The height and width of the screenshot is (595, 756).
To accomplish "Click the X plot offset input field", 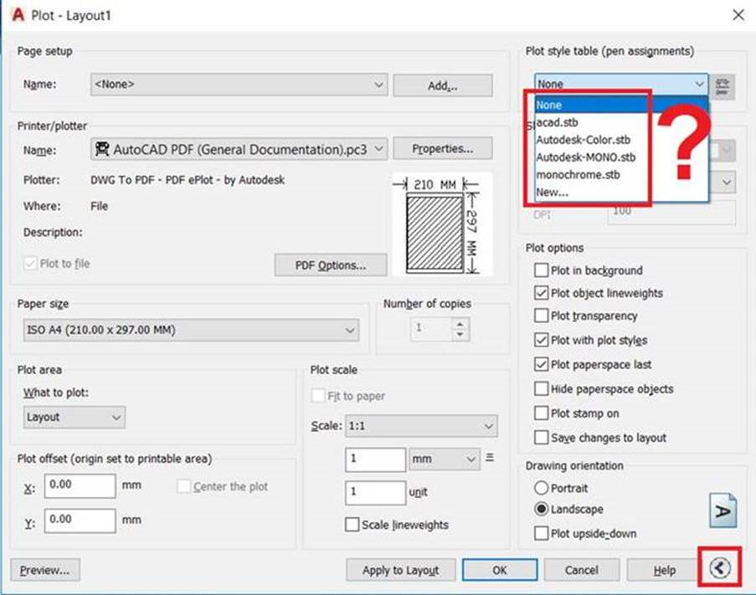I will click(80, 485).
